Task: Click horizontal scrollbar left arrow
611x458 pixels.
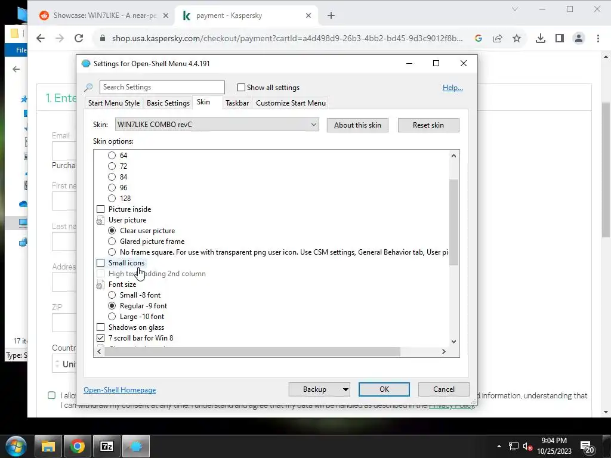Action: click(x=100, y=352)
